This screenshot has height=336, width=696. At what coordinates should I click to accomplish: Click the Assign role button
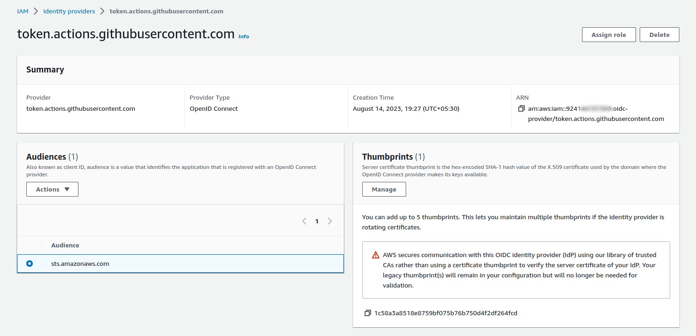[608, 35]
